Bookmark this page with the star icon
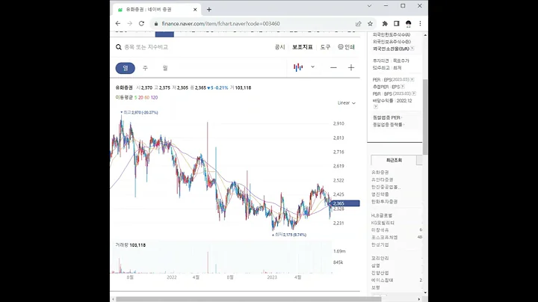Viewport: 538px width, 302px height. (x=370, y=24)
